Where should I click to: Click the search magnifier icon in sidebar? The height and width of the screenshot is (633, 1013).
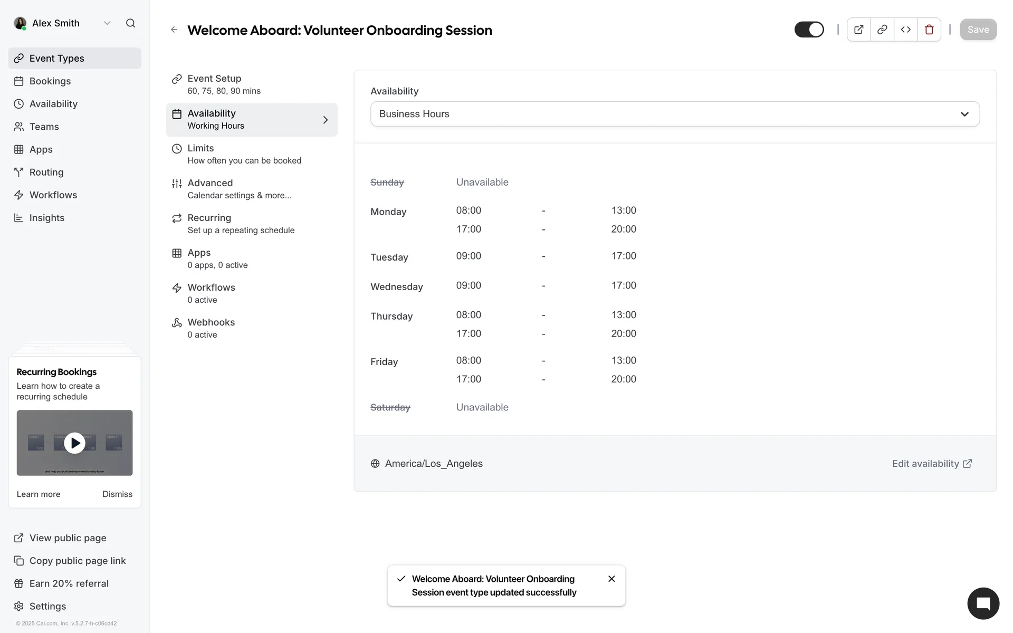click(130, 23)
